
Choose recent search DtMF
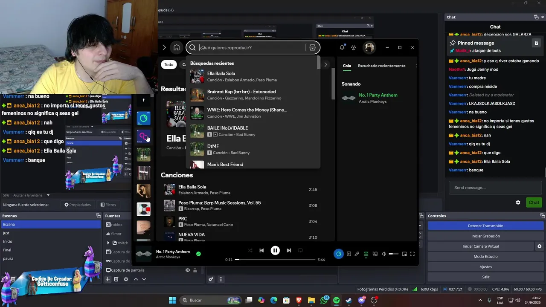(x=253, y=149)
